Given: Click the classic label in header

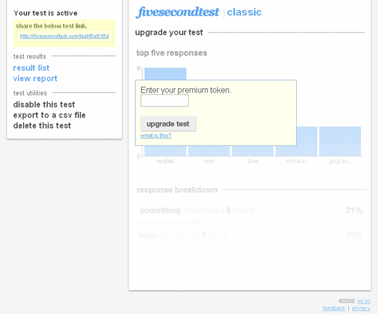Looking at the screenshot, I should point(244,12).
